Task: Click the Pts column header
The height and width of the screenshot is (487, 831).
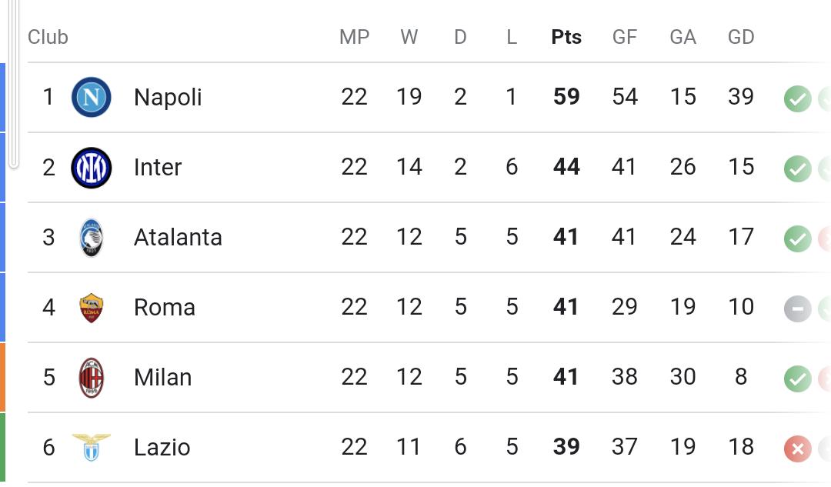Action: click(x=566, y=37)
